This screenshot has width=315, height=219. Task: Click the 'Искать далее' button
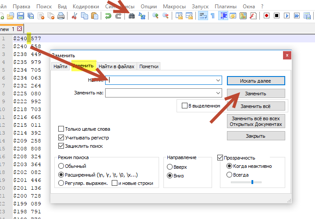point(256,81)
